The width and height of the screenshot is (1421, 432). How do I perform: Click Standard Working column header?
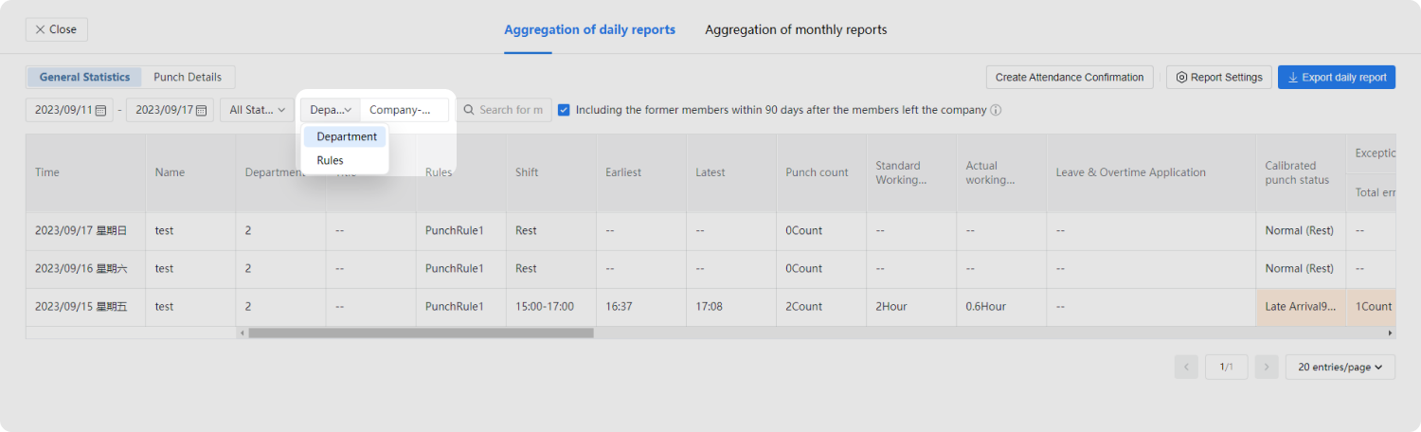click(x=910, y=172)
